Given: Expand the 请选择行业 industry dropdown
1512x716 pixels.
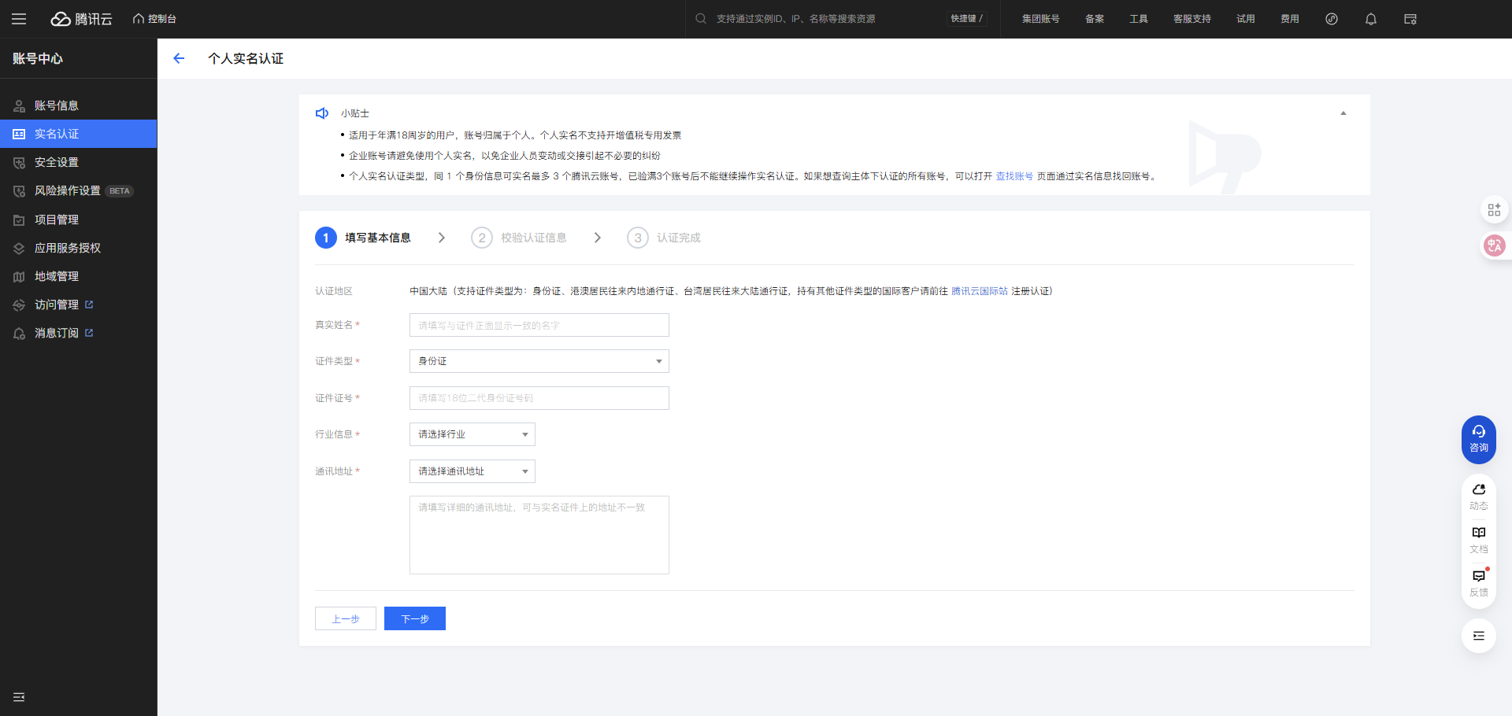Looking at the screenshot, I should coord(472,434).
